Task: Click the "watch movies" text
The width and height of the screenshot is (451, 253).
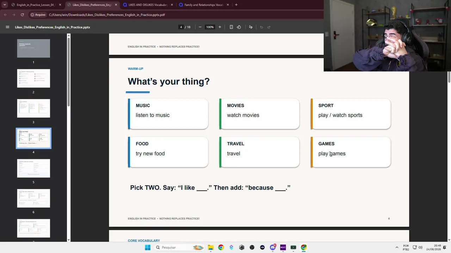Action: 243,115
